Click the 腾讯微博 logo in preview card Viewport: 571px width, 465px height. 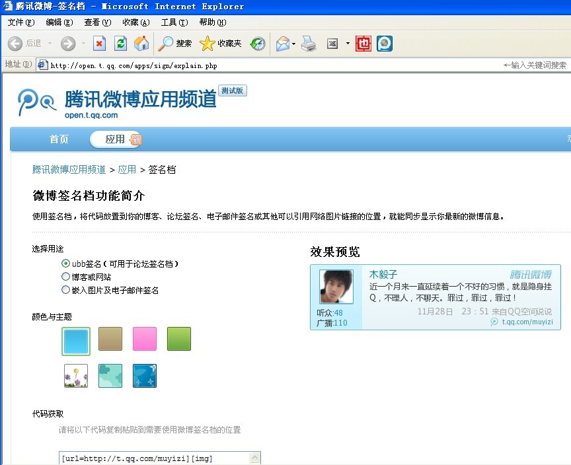pos(530,274)
